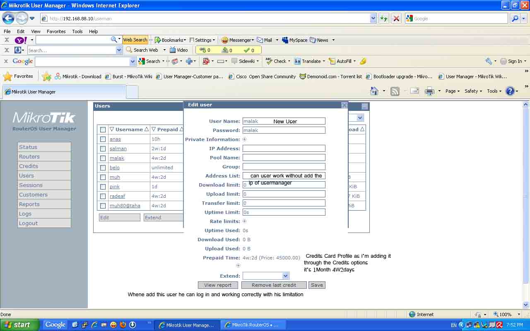Screen dimensions: 530x331
Task: Open the Google toolbar search box dropdown
Action: (133, 61)
